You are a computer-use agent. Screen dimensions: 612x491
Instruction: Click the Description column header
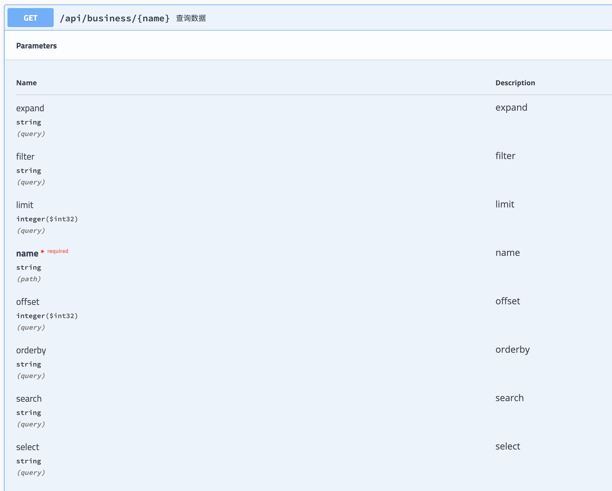click(x=515, y=83)
